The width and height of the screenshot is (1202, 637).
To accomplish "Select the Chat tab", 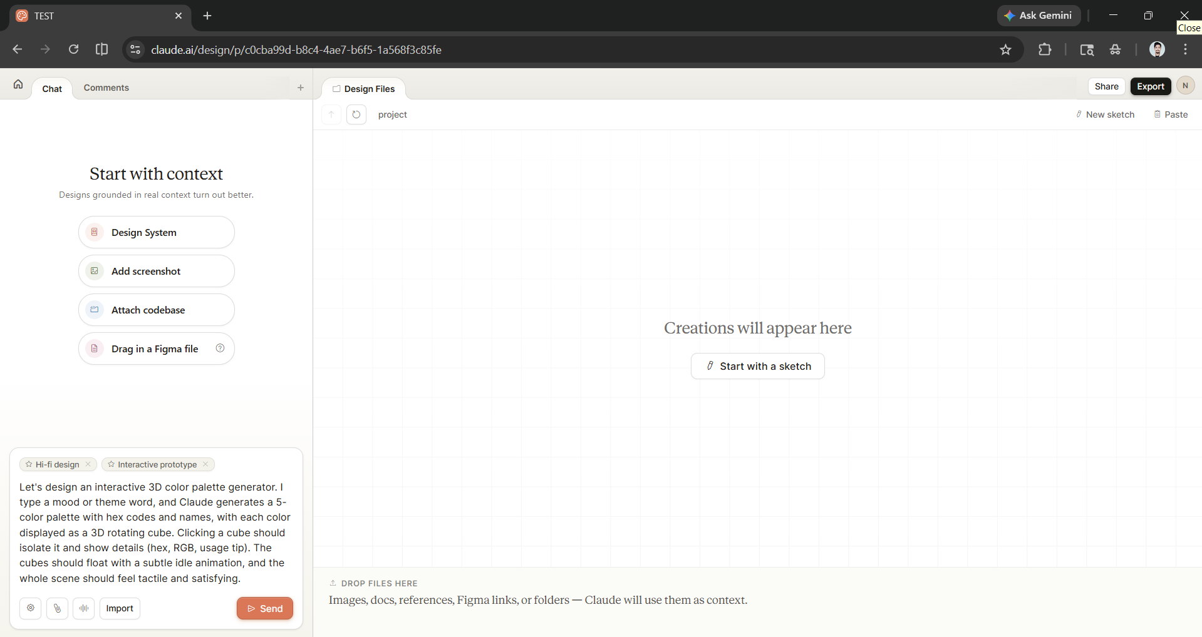I will (x=51, y=88).
